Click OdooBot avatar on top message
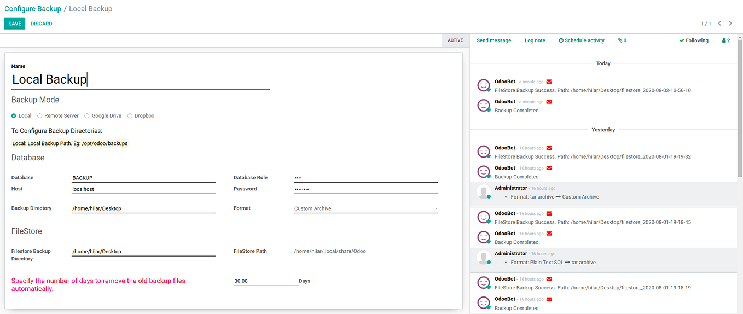 (x=484, y=85)
